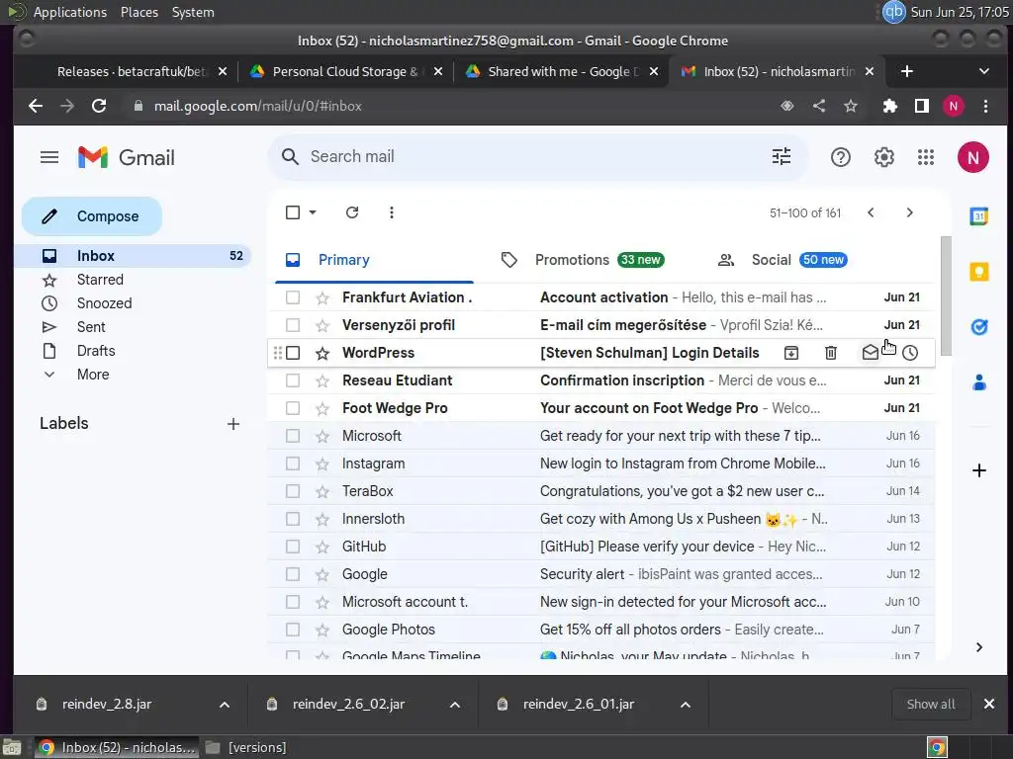Open Gmail settings gear icon
The width and height of the screenshot is (1013, 759).
click(x=883, y=157)
